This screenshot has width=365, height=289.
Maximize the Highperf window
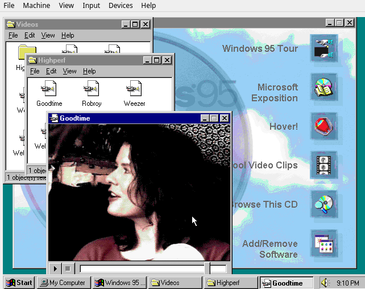157,60
